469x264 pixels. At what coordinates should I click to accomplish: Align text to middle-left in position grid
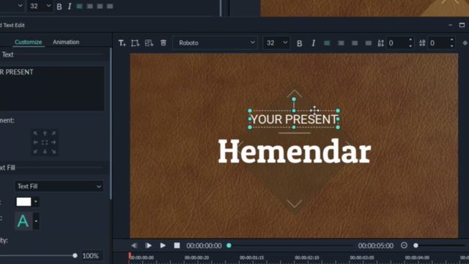(36, 142)
